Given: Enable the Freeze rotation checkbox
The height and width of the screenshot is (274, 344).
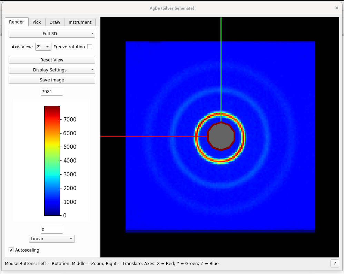Looking at the screenshot, I should pos(90,47).
